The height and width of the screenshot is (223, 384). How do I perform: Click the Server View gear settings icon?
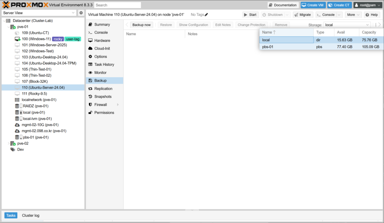pyautogui.click(x=81, y=13)
